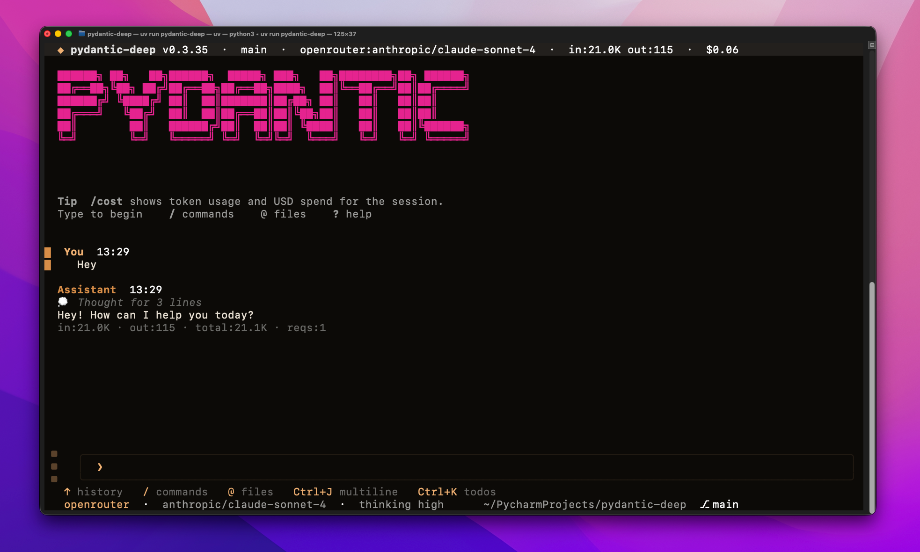This screenshot has width=920, height=552.
Task: Click the message input field
Action: (467, 467)
